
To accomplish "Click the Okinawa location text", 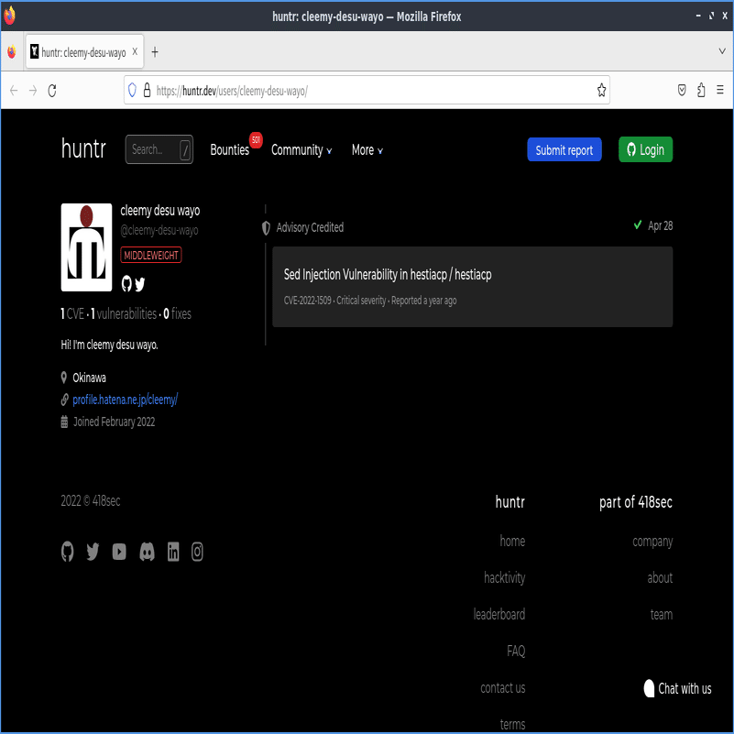I will coord(89,378).
